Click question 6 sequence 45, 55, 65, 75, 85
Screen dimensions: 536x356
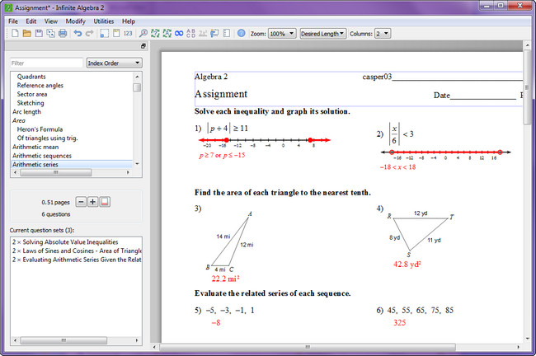click(420, 310)
